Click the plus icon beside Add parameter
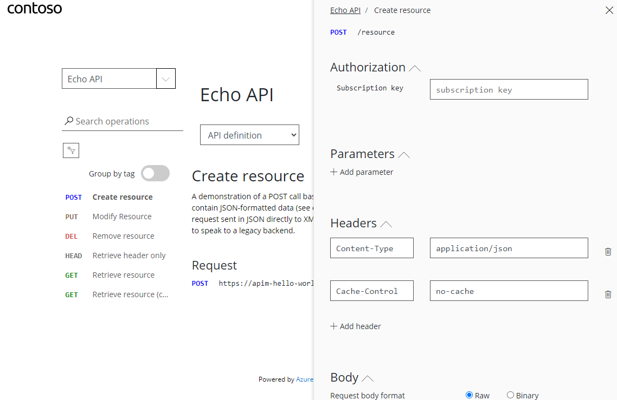The width and height of the screenshot is (617, 400). point(333,172)
